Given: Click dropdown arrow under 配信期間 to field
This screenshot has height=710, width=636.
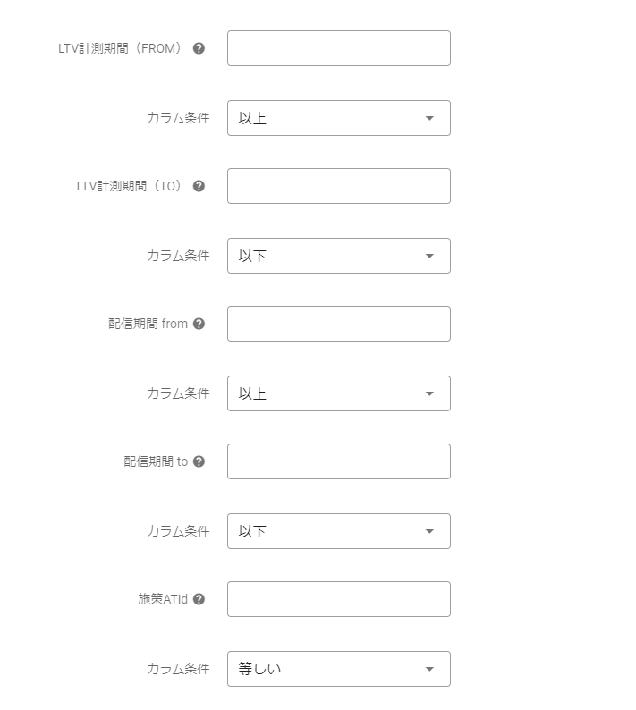Looking at the screenshot, I should 429,531.
